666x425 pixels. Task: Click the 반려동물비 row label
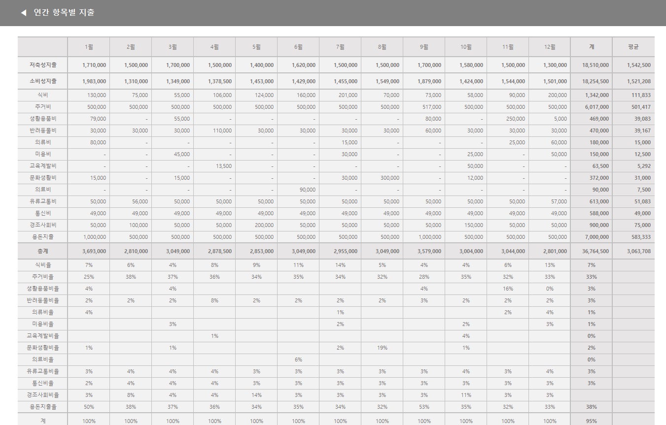coord(43,130)
